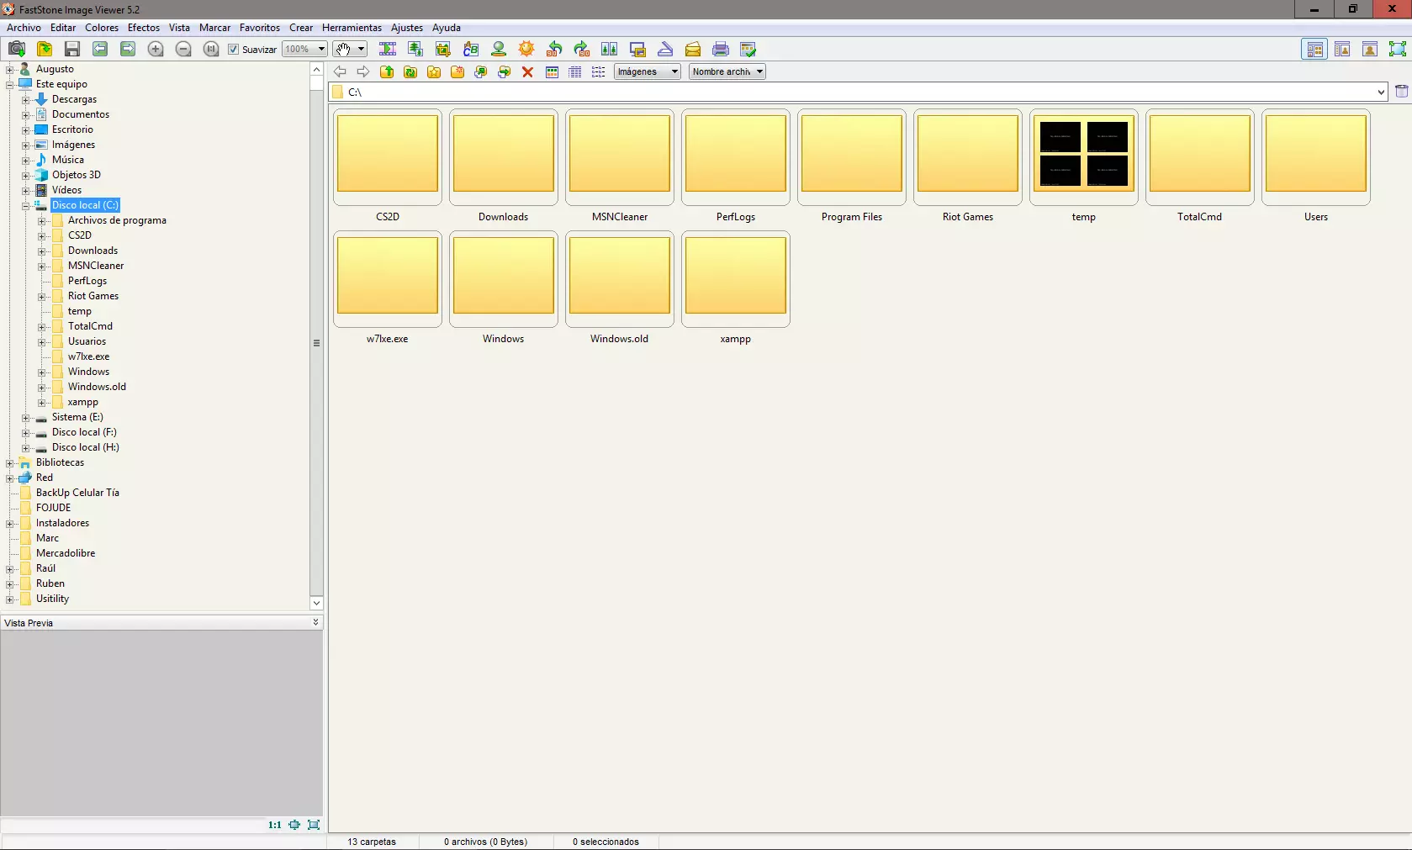This screenshot has width=1412, height=850.
Task: Click the rotate left icon
Action: [x=554, y=50]
